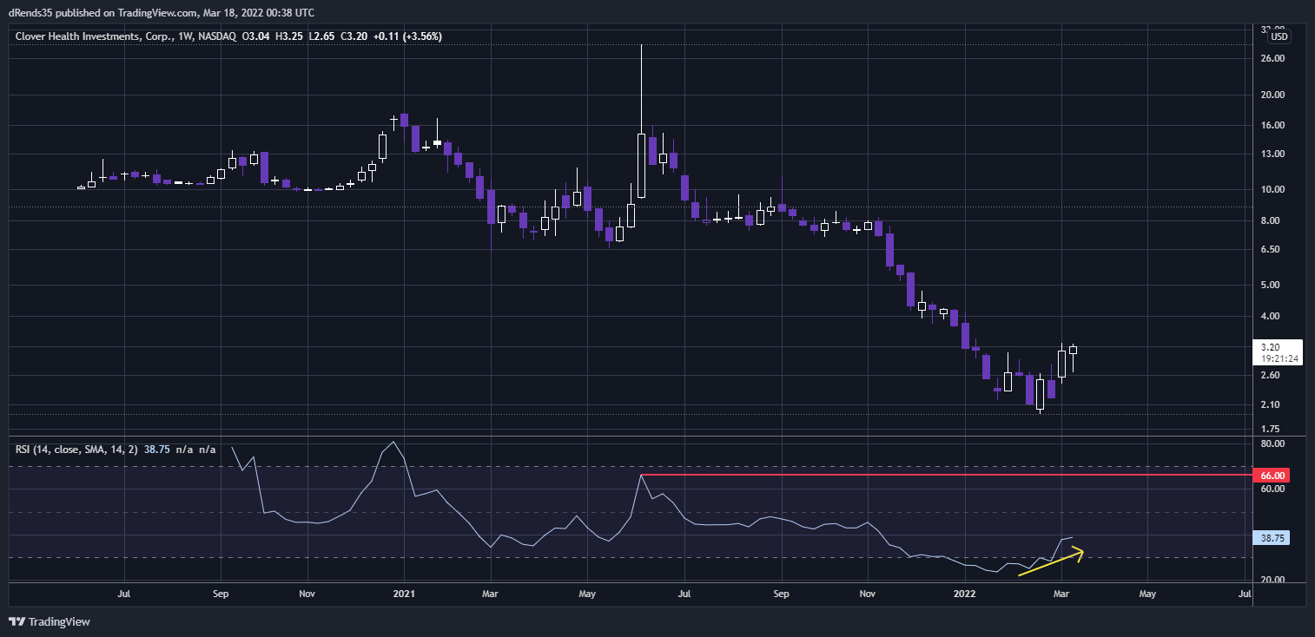Image resolution: width=1315 pixels, height=637 pixels.
Task: Click the TradingView logo
Action: [x=50, y=621]
